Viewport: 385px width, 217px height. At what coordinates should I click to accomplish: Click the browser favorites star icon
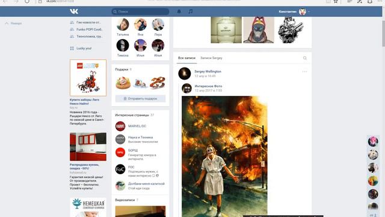click(336, 1)
